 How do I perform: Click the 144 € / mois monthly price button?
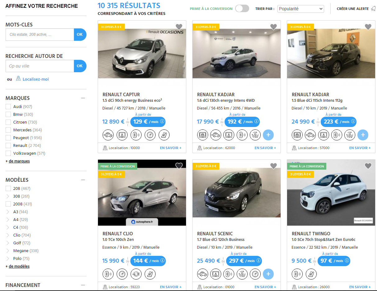coord(148,261)
